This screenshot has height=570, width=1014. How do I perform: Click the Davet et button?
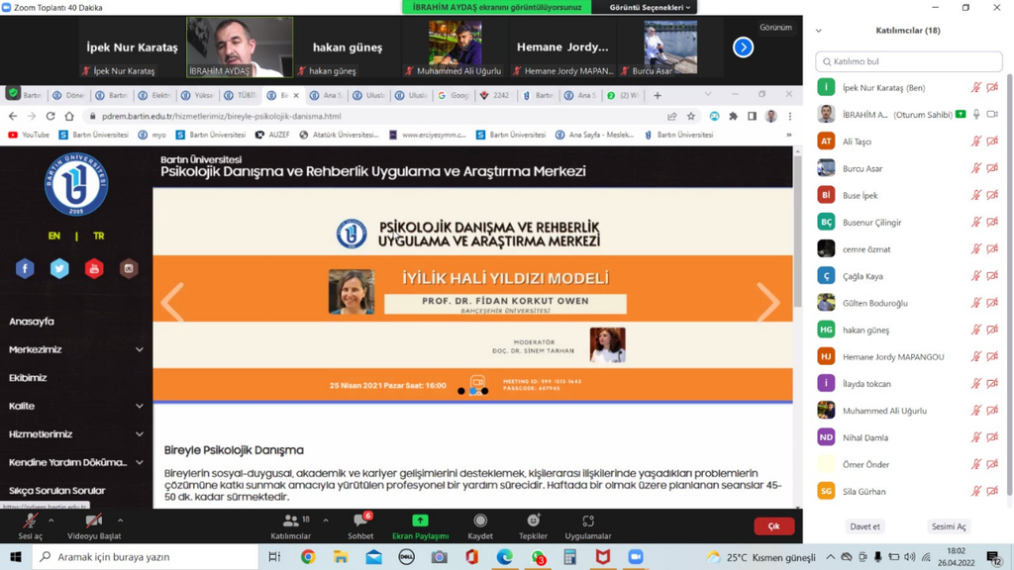(x=864, y=526)
